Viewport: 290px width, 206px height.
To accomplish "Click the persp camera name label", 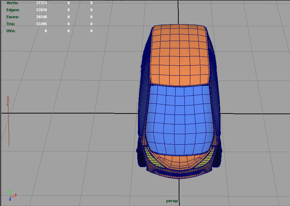I will (x=172, y=201).
